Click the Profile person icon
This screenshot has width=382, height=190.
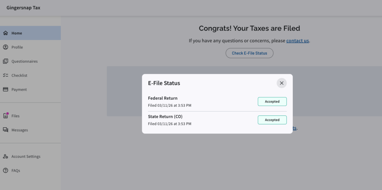point(6,47)
